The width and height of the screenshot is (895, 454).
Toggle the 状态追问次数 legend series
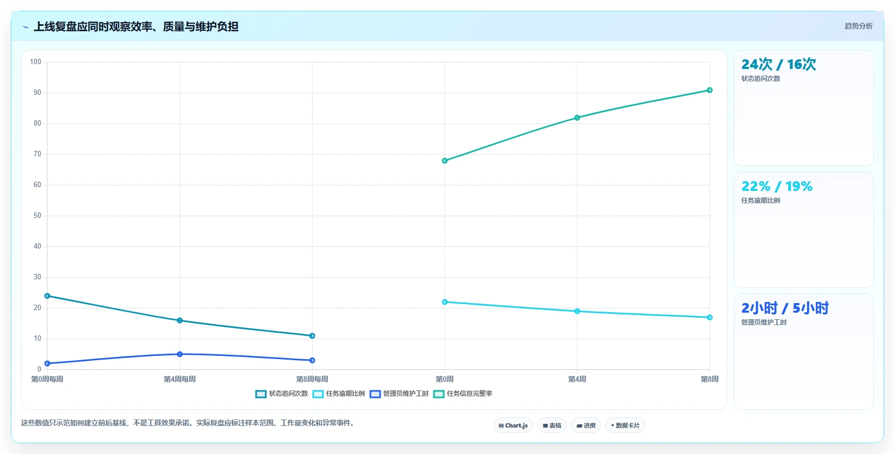coord(281,394)
